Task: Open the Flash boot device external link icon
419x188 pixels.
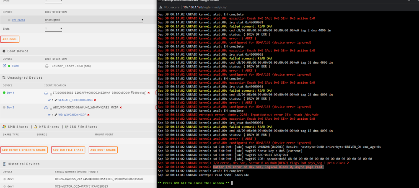Action: (4, 66)
